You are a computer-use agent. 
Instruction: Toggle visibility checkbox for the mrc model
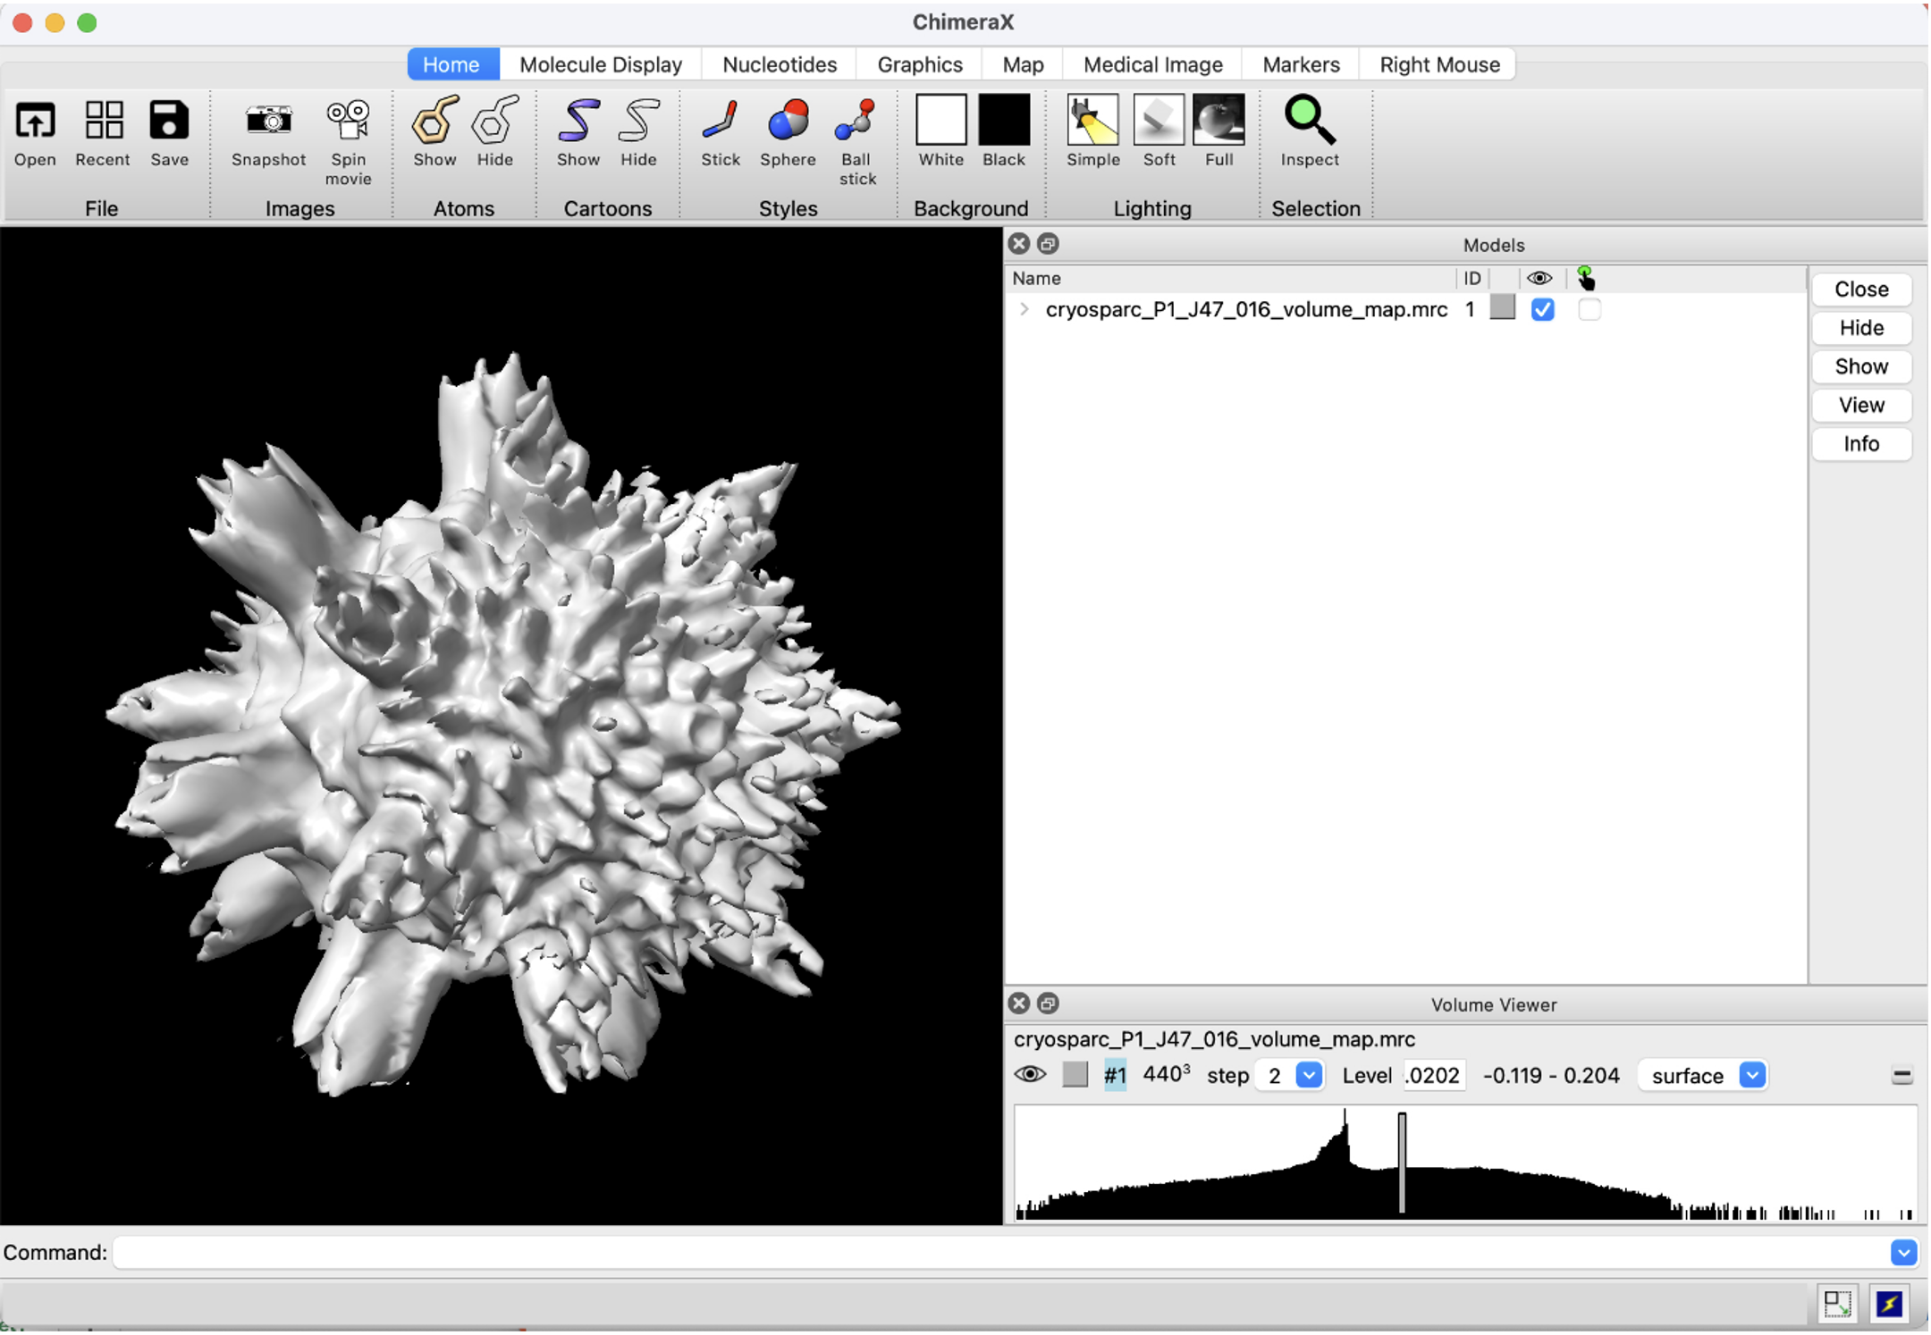click(1542, 309)
